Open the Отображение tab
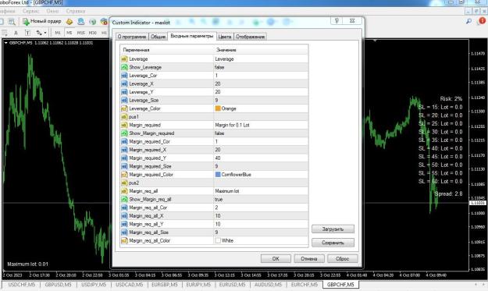The width and height of the screenshot is (488, 291). (x=250, y=37)
